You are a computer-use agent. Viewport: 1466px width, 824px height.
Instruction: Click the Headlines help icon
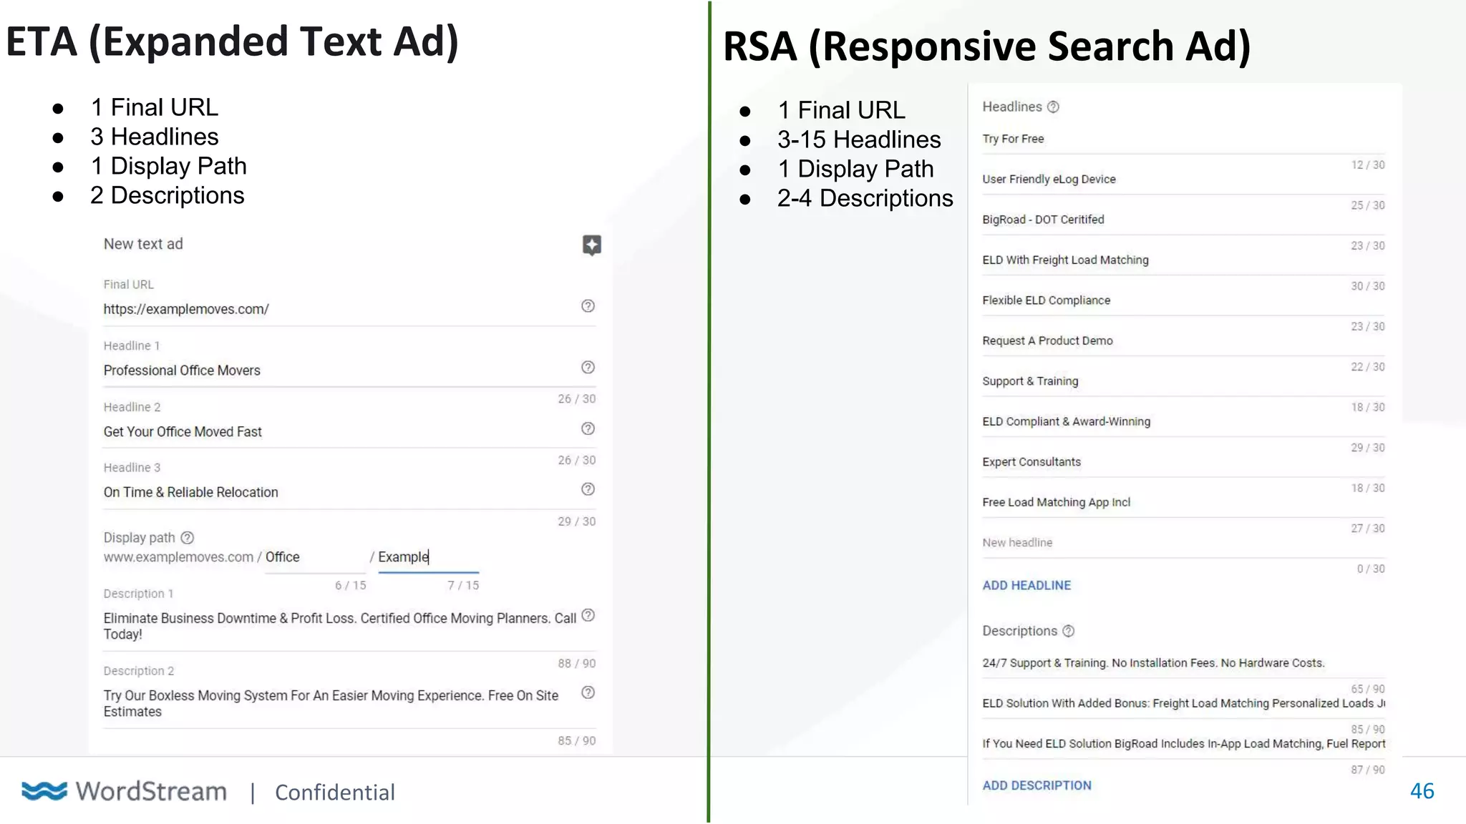click(1053, 107)
